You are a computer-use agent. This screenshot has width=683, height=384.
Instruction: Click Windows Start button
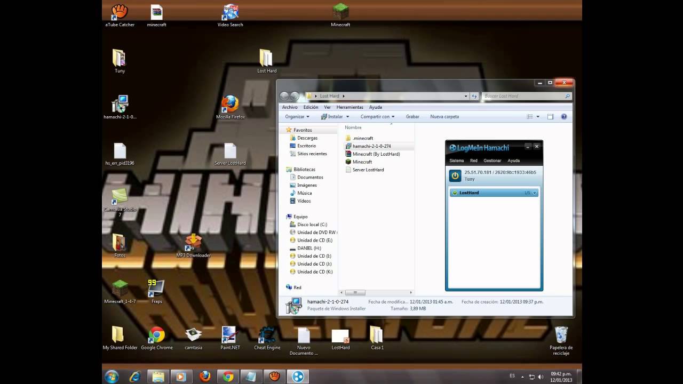point(112,376)
